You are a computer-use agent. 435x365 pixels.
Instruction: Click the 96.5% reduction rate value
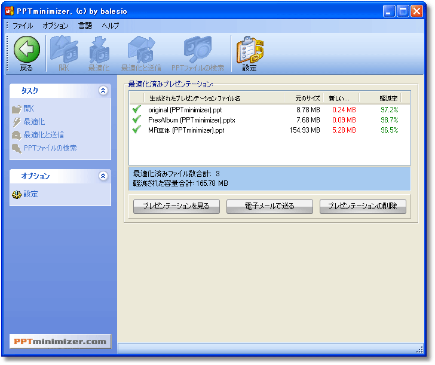390,130
